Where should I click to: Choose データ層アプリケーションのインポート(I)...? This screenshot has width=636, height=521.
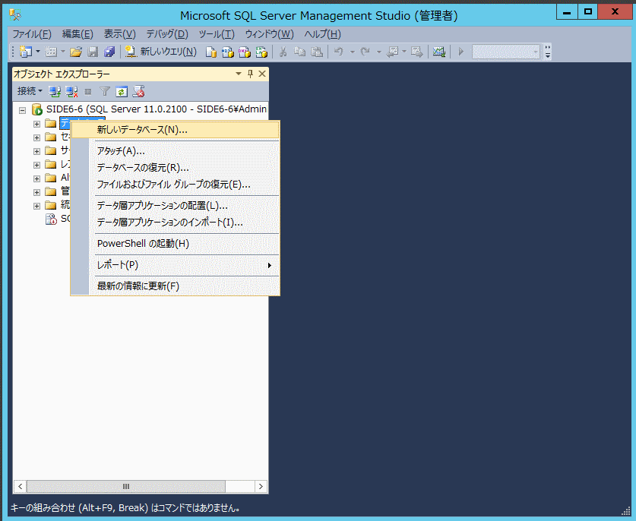176,223
